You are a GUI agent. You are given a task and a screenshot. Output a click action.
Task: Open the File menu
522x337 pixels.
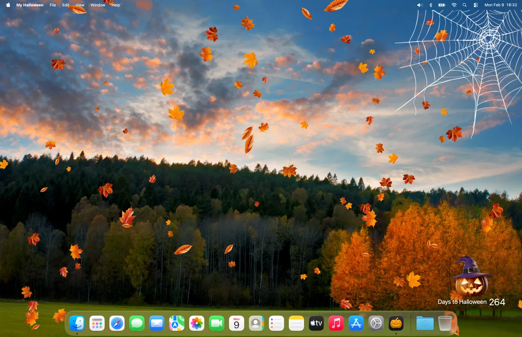click(53, 5)
